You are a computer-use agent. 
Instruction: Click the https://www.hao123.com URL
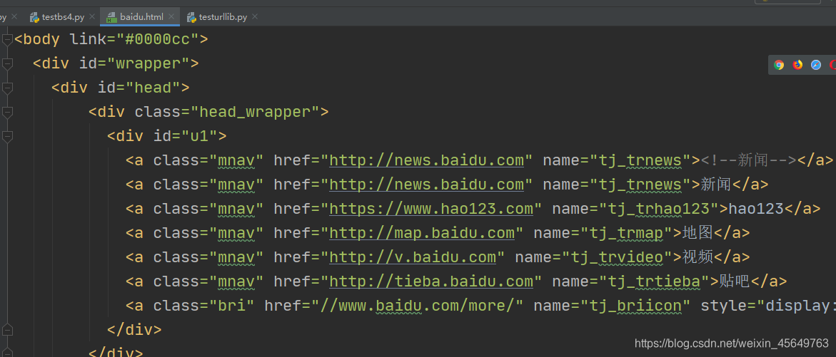[x=431, y=209]
